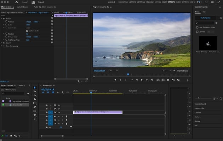Select the Pen tool
223x141 pixels.
click(35, 107)
